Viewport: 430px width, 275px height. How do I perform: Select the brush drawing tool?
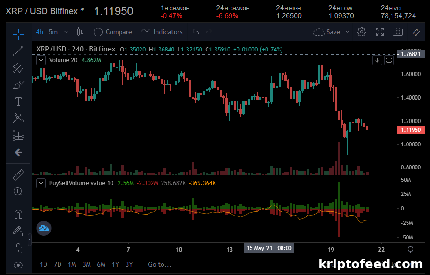[x=18, y=85]
